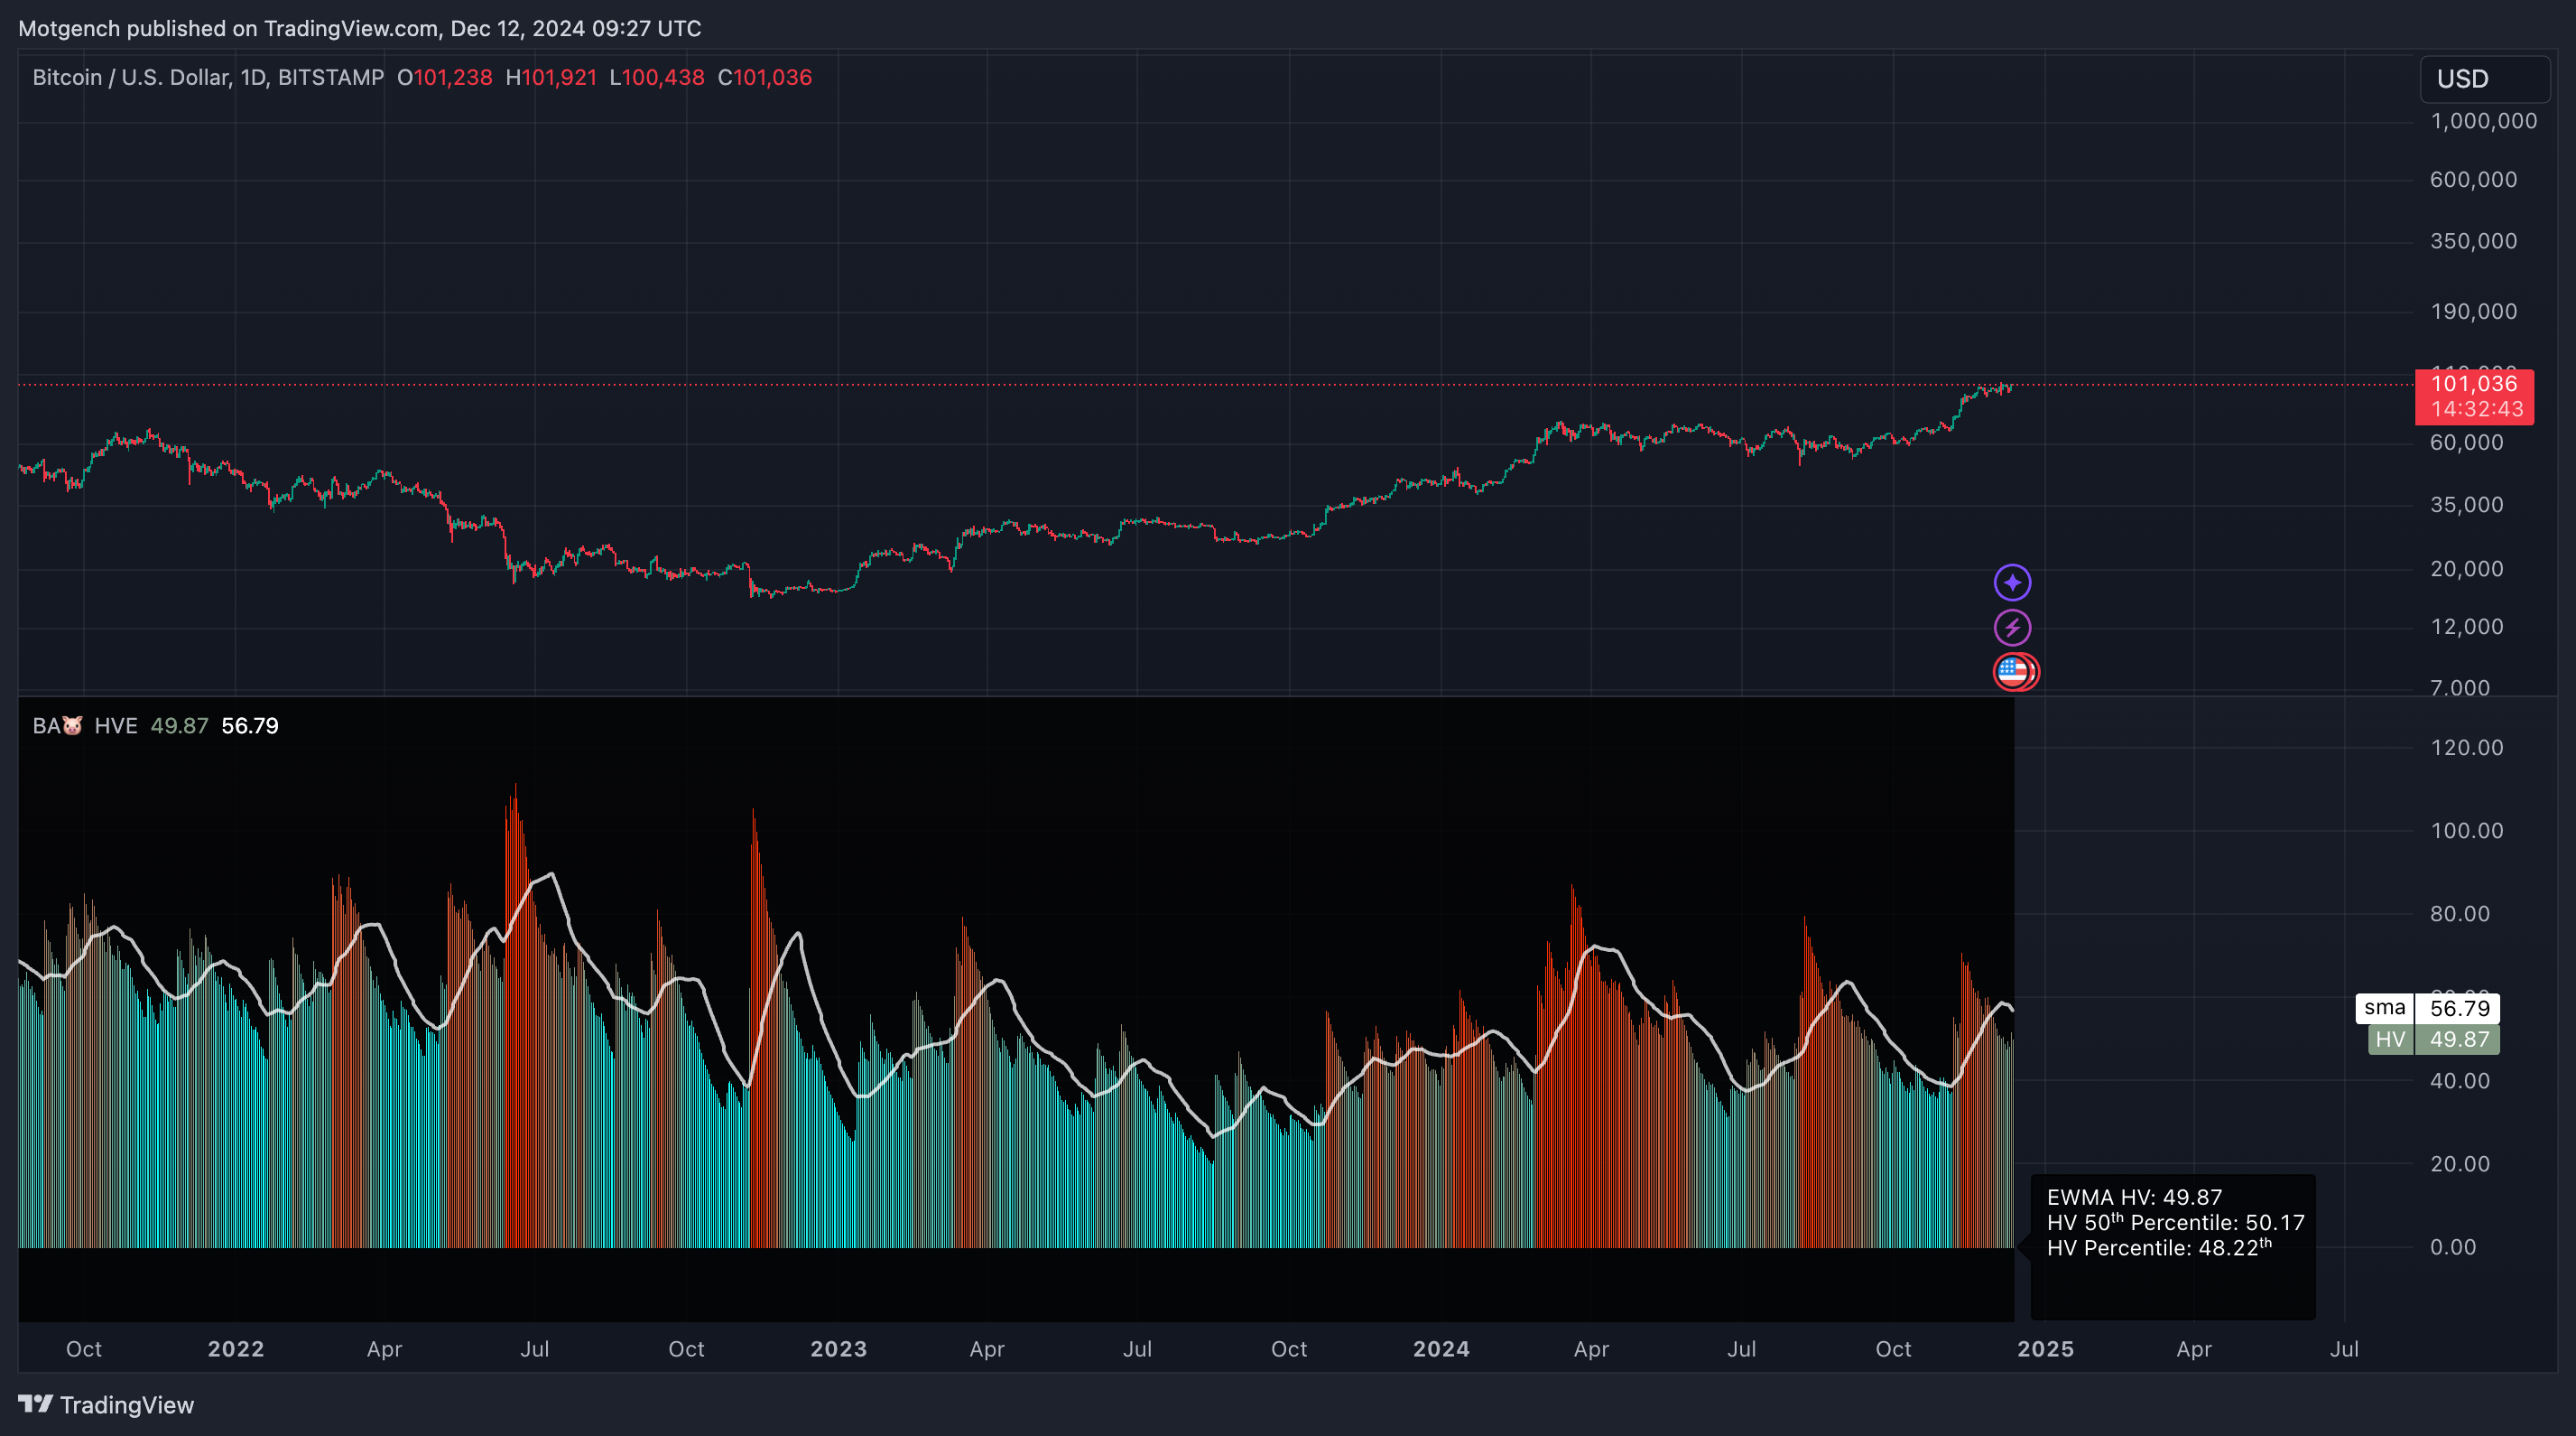
Task: Click the HVE indicator legend name
Action: (116, 725)
